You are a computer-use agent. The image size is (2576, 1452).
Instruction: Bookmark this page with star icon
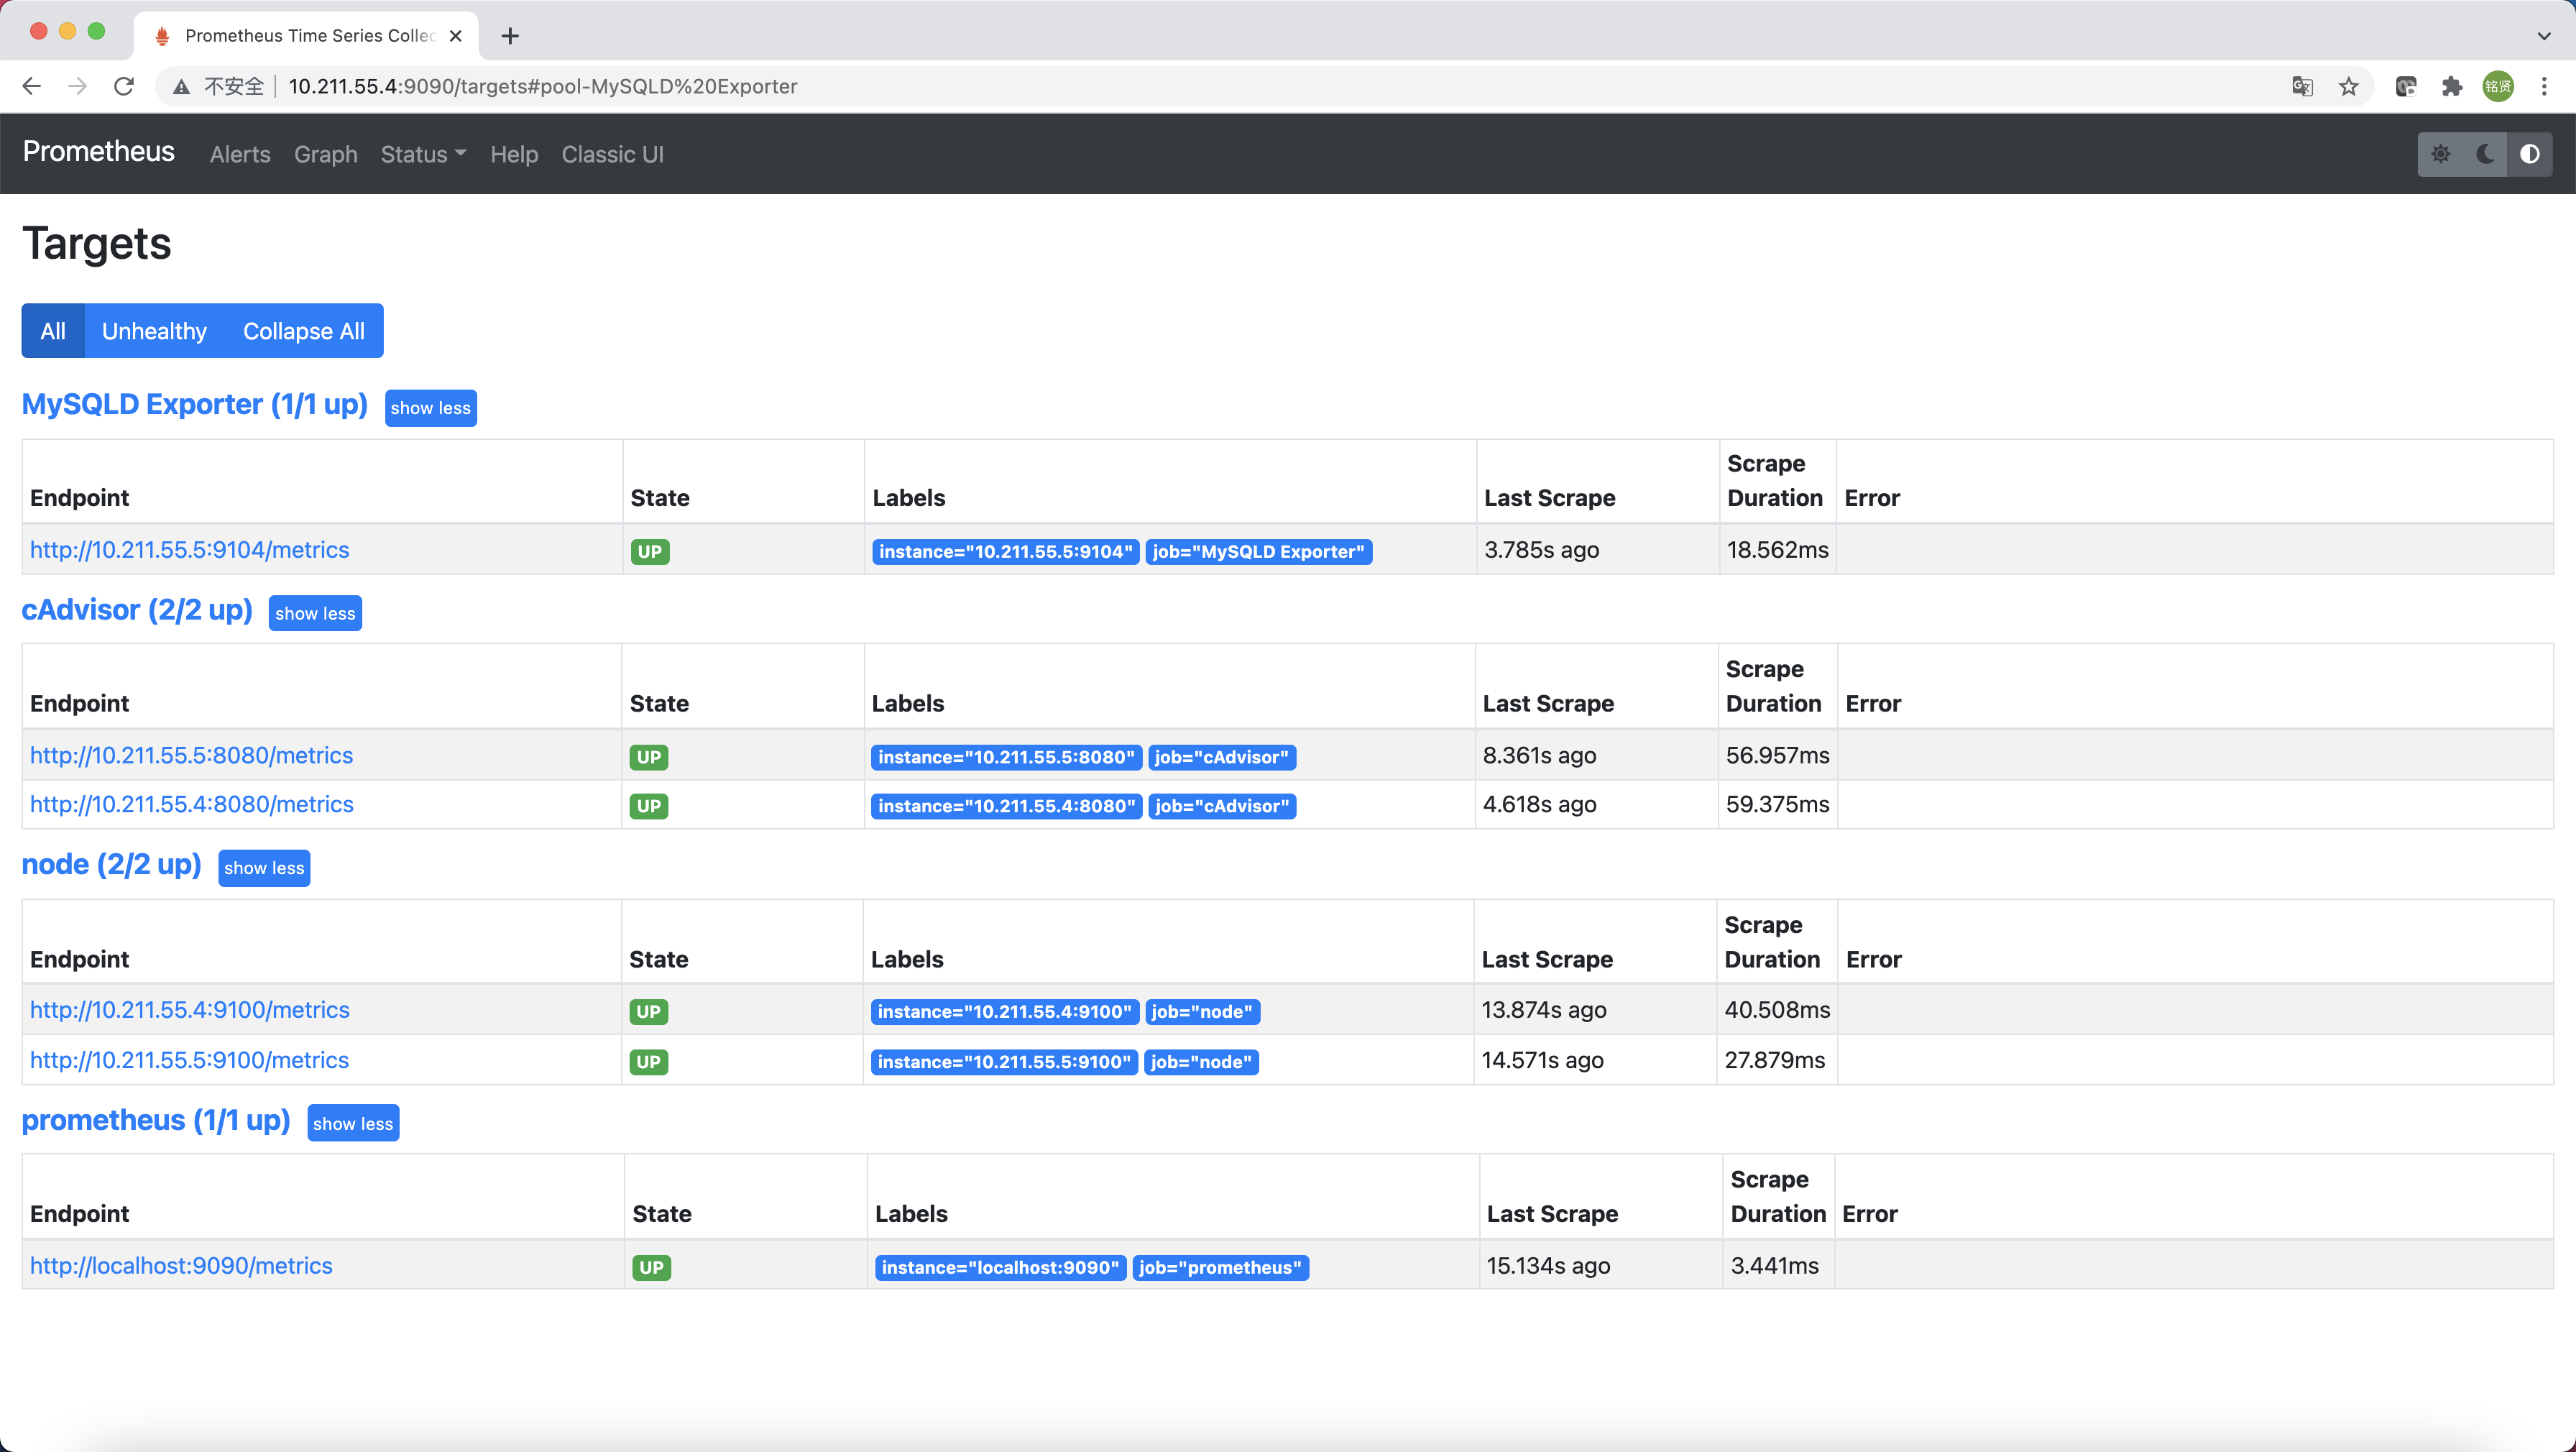2348,86
